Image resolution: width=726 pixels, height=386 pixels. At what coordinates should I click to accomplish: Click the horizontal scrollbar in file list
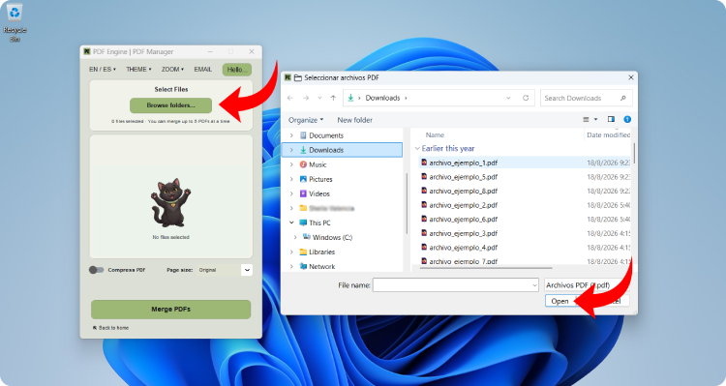pyautogui.click(x=486, y=268)
